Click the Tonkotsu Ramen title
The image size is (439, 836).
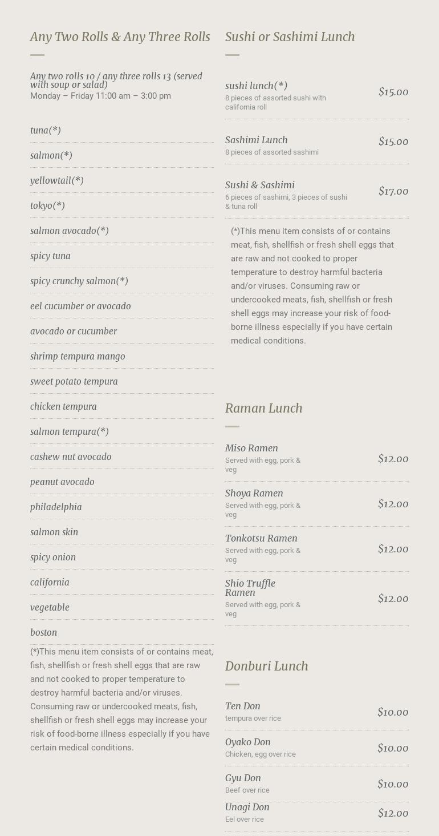tap(261, 539)
